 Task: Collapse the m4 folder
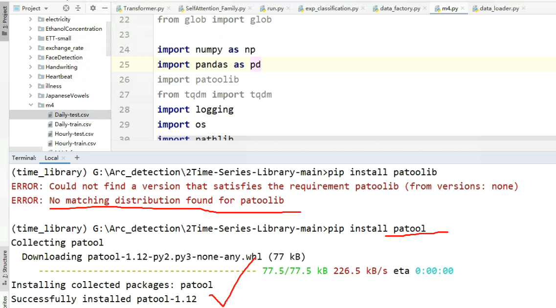click(30, 105)
